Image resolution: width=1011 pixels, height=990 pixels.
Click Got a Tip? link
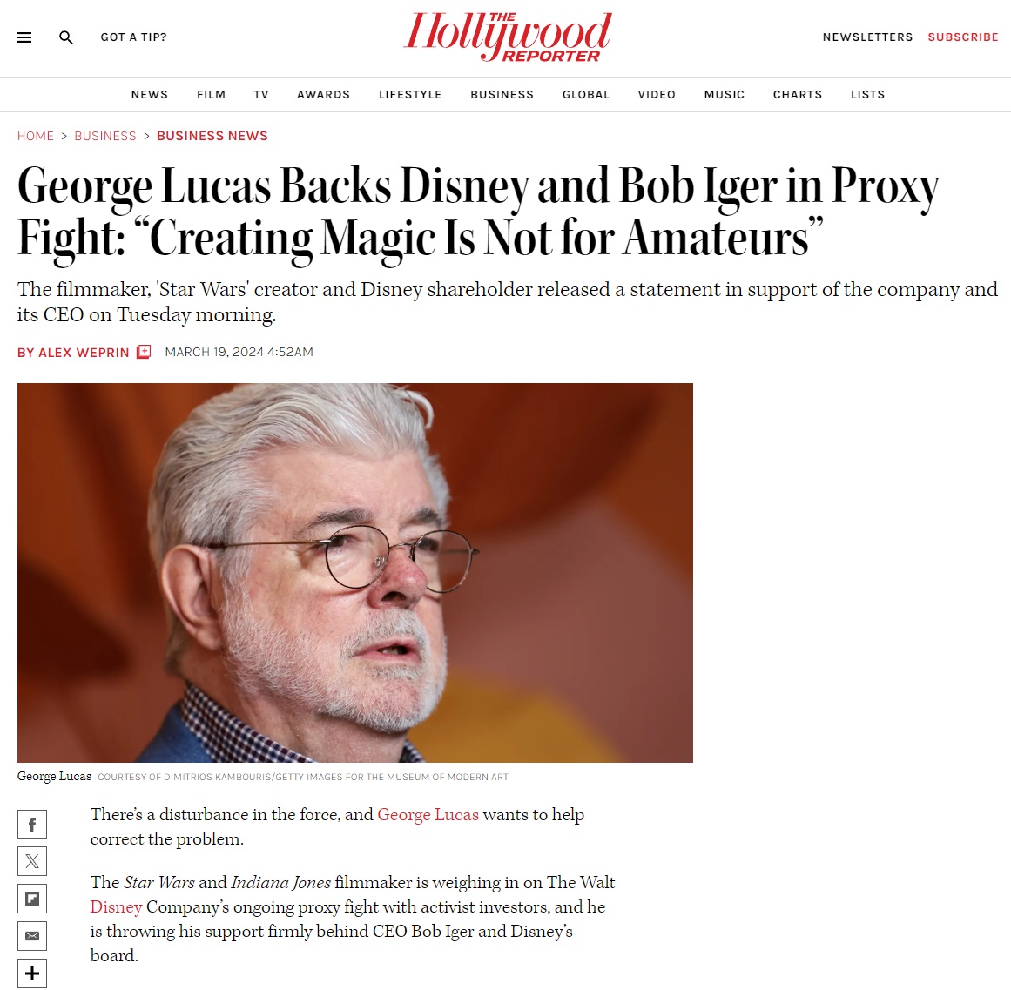[x=133, y=37]
